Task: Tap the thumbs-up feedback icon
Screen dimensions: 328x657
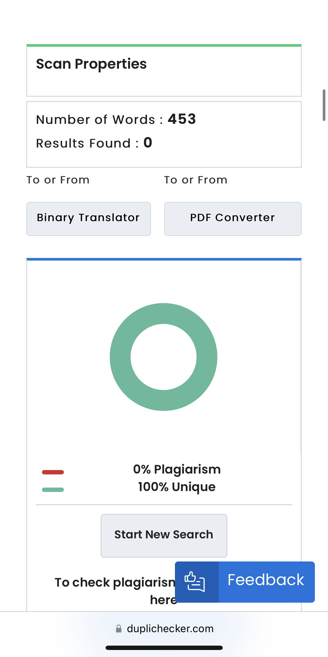Action: tap(195, 581)
